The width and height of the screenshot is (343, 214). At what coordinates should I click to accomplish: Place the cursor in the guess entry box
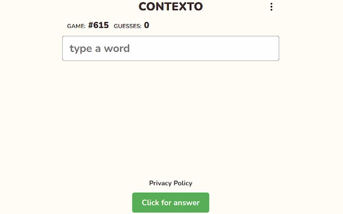pos(170,48)
